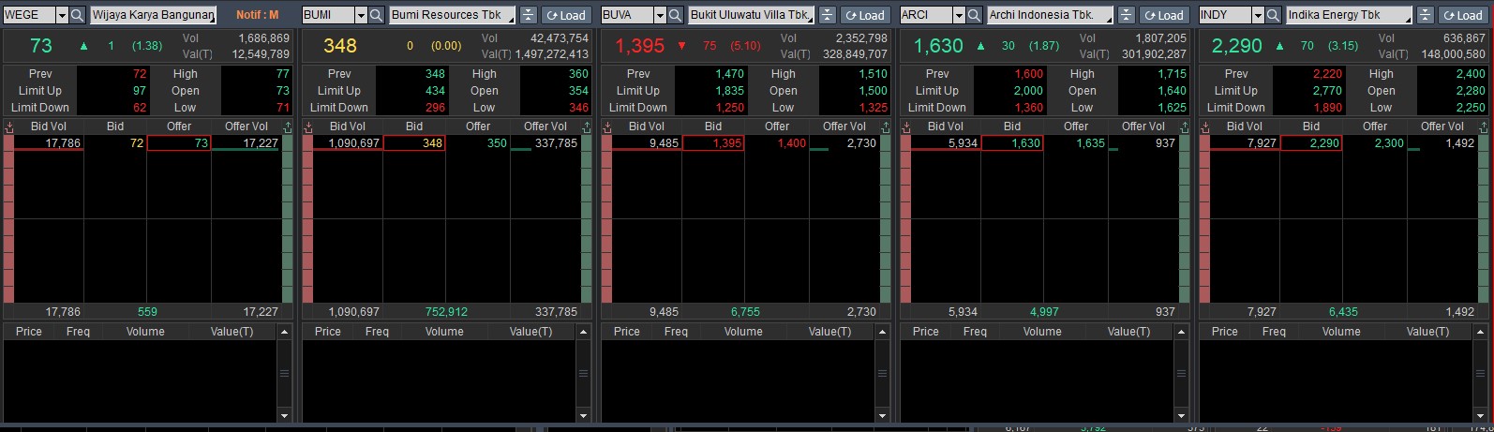
Task: Click scroll-down arrow in WEGE trade list
Action: [284, 414]
